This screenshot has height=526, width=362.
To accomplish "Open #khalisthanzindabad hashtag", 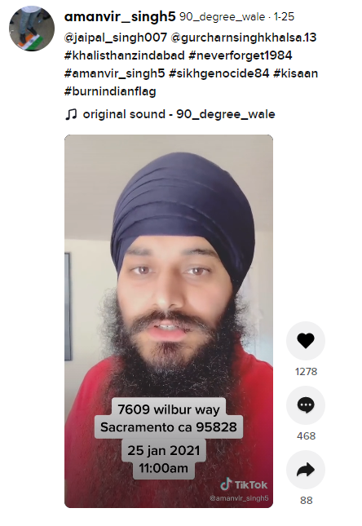I will 125,55.
